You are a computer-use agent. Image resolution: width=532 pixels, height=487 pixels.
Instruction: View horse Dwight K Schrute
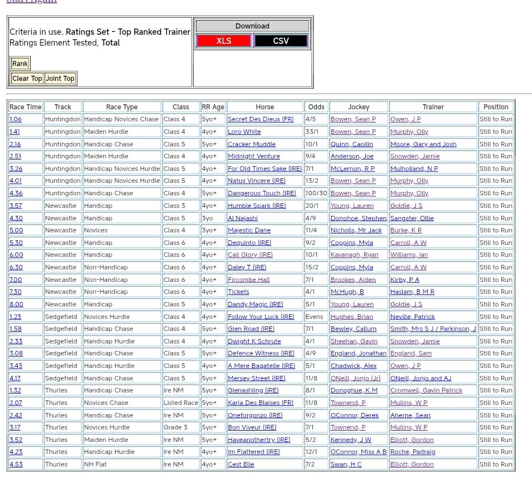coord(254,341)
